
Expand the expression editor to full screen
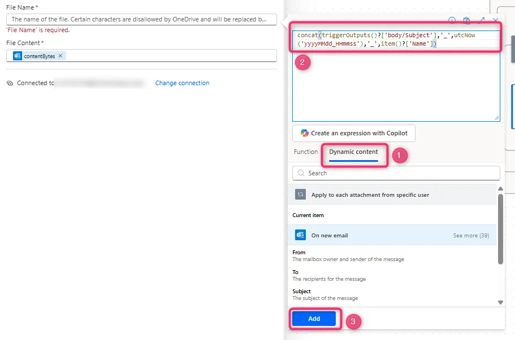coord(482,20)
